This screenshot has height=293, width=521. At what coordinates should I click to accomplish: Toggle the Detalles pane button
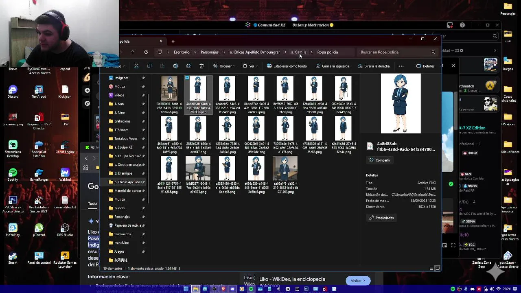coord(426,66)
